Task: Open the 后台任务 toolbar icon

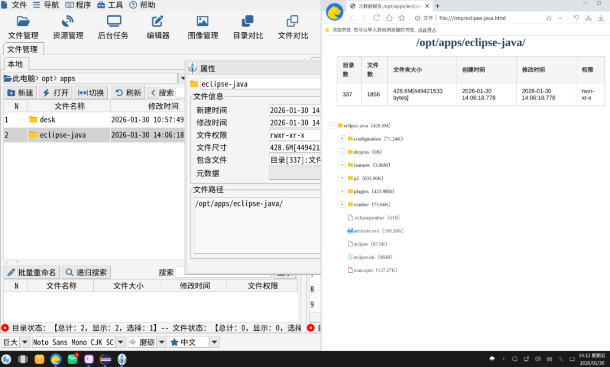Action: pos(113,27)
